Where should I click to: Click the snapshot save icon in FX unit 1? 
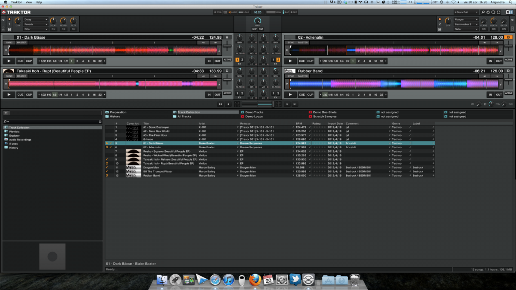(9, 29)
